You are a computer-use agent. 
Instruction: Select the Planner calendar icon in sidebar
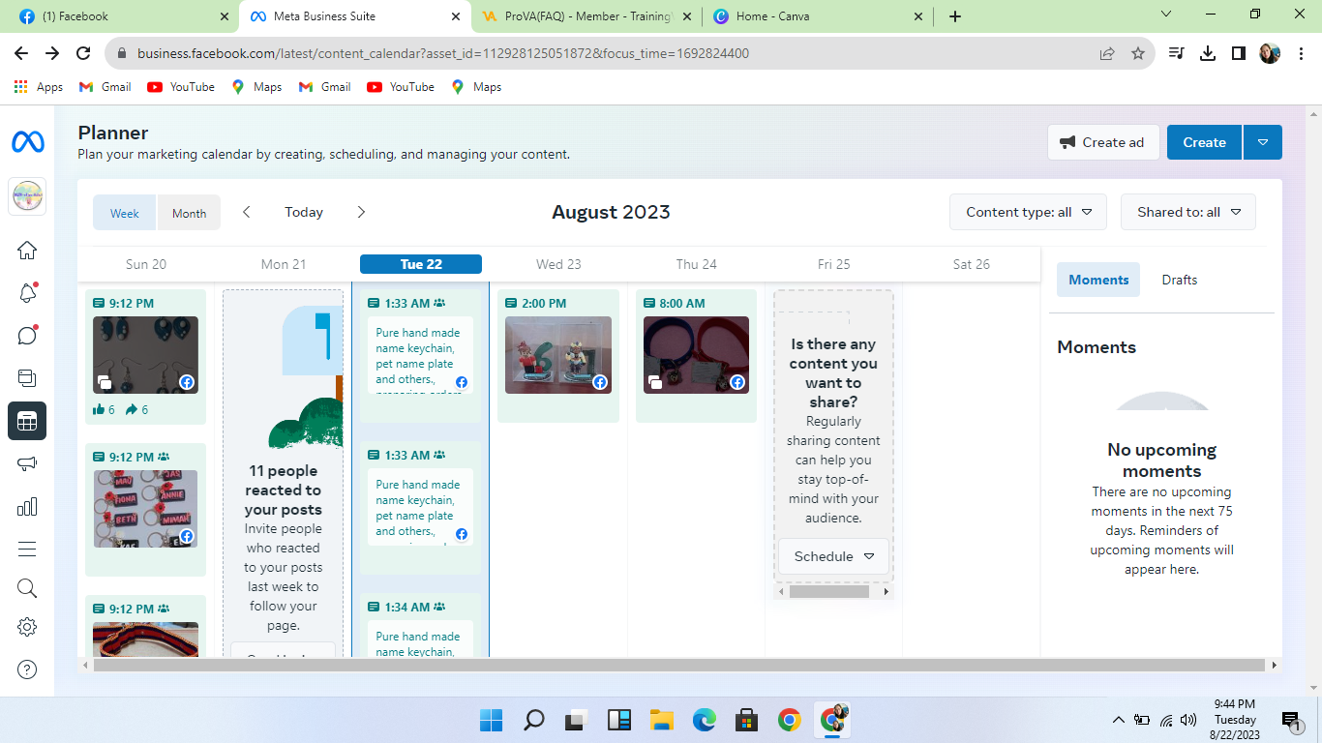[27, 421]
